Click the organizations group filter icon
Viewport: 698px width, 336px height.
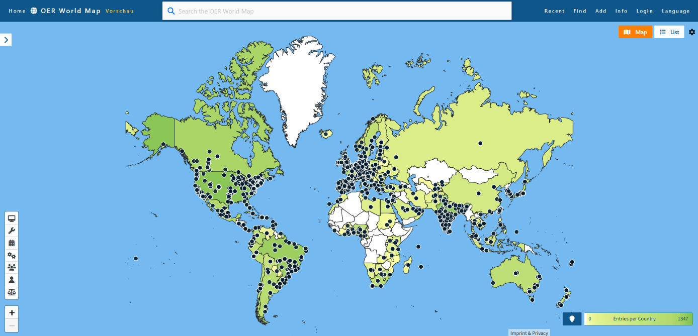click(x=11, y=267)
